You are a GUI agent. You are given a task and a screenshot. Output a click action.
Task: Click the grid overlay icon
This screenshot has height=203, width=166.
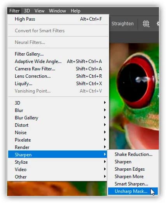146,24
